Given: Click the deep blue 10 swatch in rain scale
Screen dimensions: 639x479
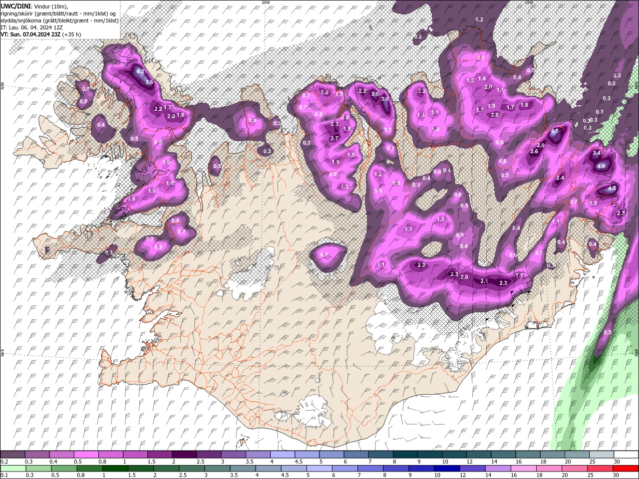Looking at the screenshot, I should pyautogui.click(x=447, y=469).
